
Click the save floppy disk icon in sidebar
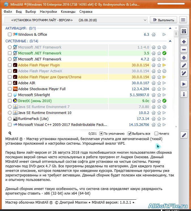click(x=184, y=31)
